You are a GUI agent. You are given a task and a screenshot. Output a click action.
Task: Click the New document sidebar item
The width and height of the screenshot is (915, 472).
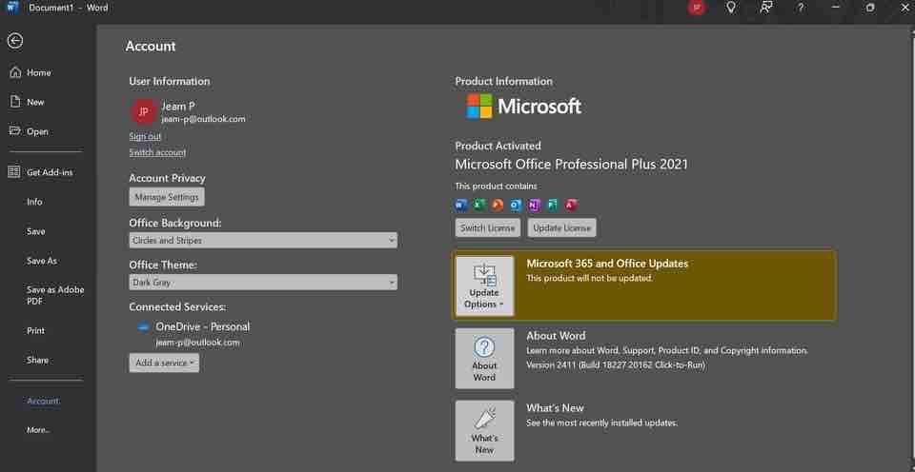pyautogui.click(x=35, y=102)
